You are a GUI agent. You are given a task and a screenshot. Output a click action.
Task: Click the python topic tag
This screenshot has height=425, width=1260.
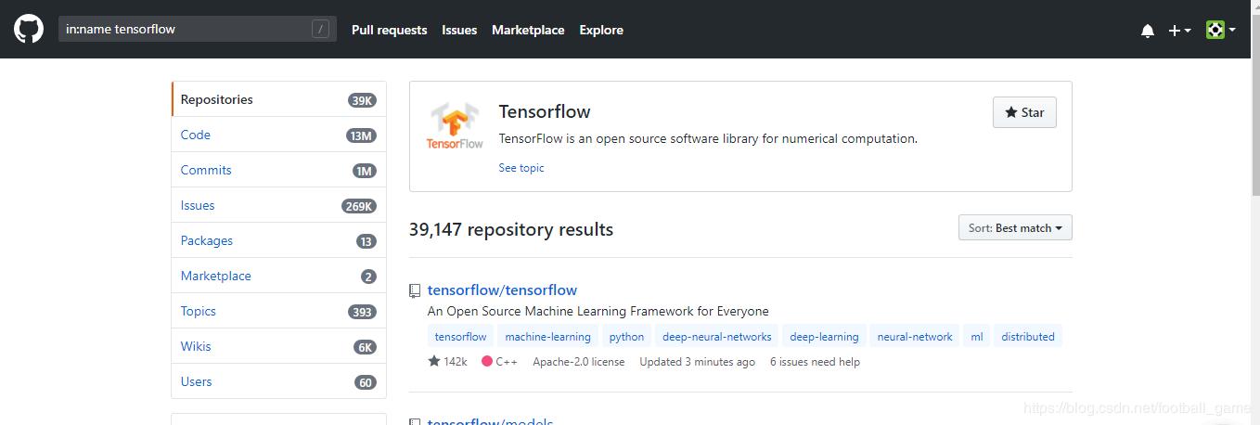[x=627, y=337]
